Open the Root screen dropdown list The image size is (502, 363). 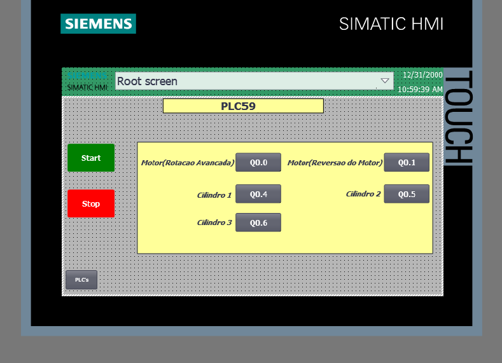pyautogui.click(x=254, y=81)
